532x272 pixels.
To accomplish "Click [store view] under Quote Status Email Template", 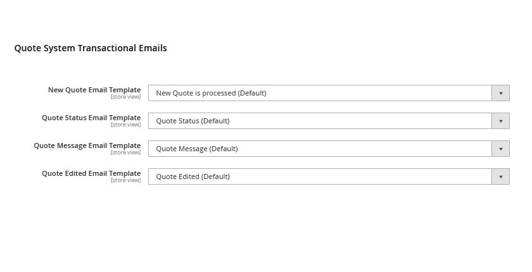I will click(x=125, y=125).
